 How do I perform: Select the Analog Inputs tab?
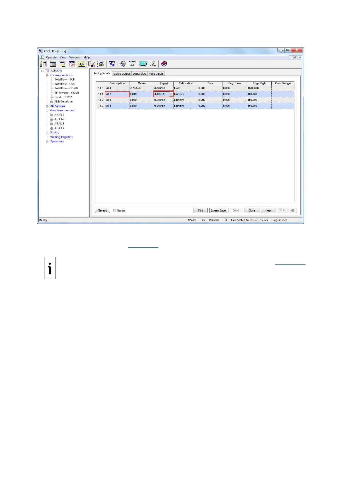pyautogui.click(x=102, y=73)
